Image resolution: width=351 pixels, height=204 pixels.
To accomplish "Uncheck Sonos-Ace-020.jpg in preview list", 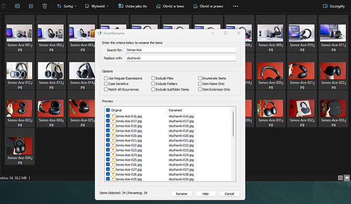I will (108, 135).
